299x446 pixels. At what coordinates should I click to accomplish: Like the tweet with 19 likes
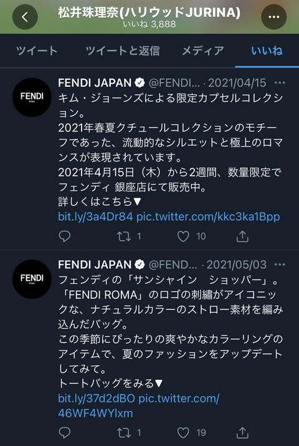coord(183,433)
